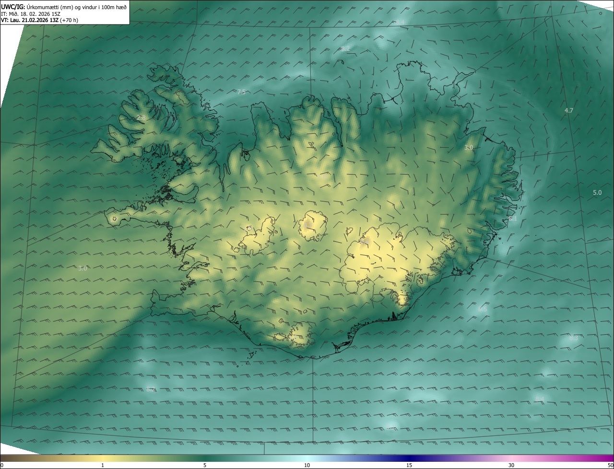The image size is (614, 469).
Task: Click the title 'Úrkomumætti (mm) og vindur' line
Action: 64,7
